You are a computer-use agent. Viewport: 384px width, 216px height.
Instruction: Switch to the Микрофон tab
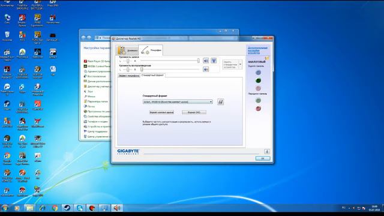tap(151, 50)
